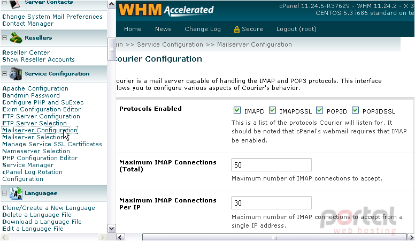
Task: Open the Home menu item
Action: 133,29
